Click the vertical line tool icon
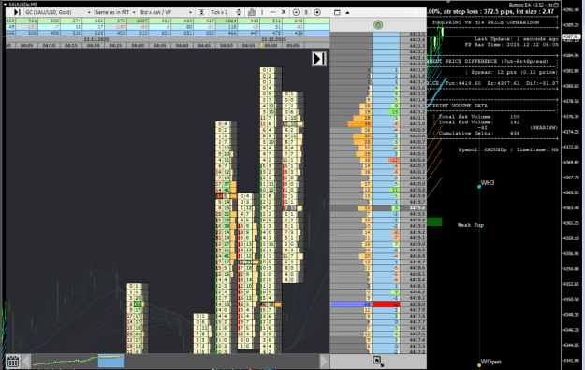585x370 pixels. pos(262,12)
